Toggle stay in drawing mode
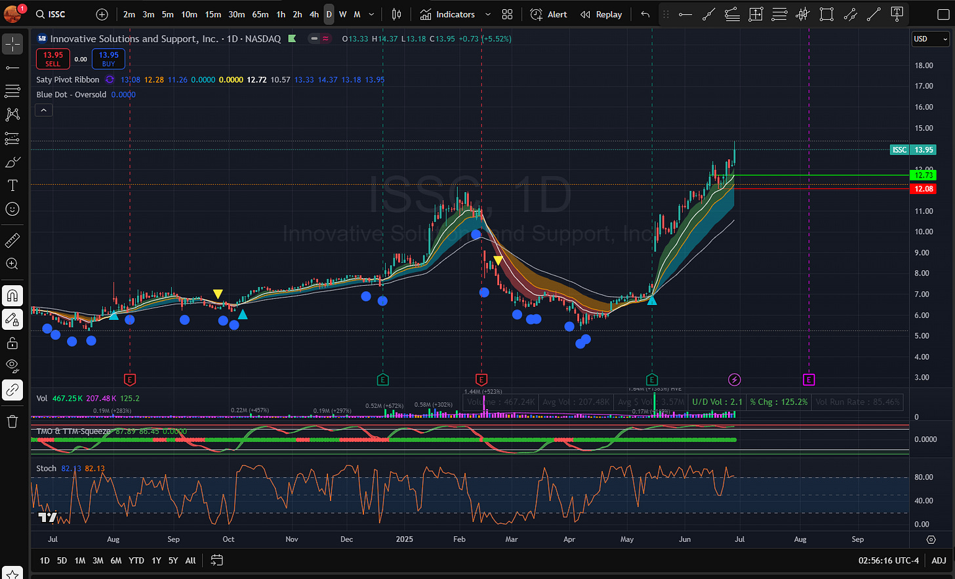 [x=12, y=319]
